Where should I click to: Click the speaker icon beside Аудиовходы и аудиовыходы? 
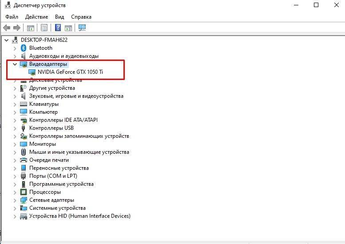[x=24, y=56]
